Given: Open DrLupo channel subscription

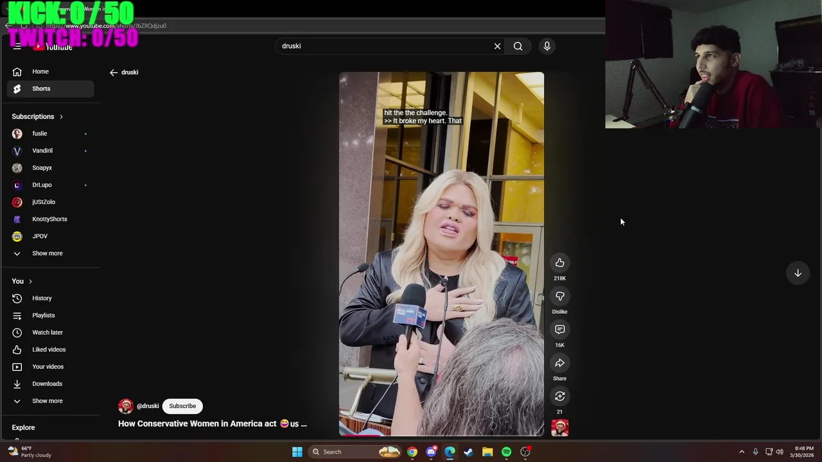Looking at the screenshot, I should (x=50, y=185).
